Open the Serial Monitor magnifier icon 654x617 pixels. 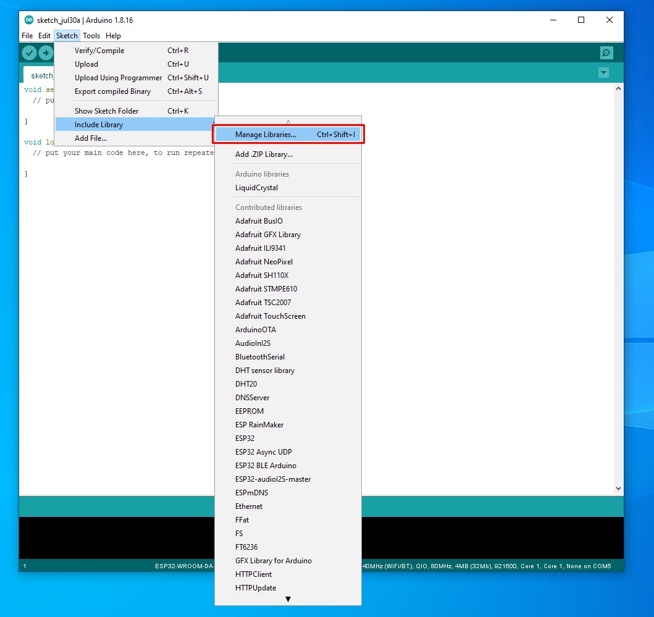coord(606,53)
